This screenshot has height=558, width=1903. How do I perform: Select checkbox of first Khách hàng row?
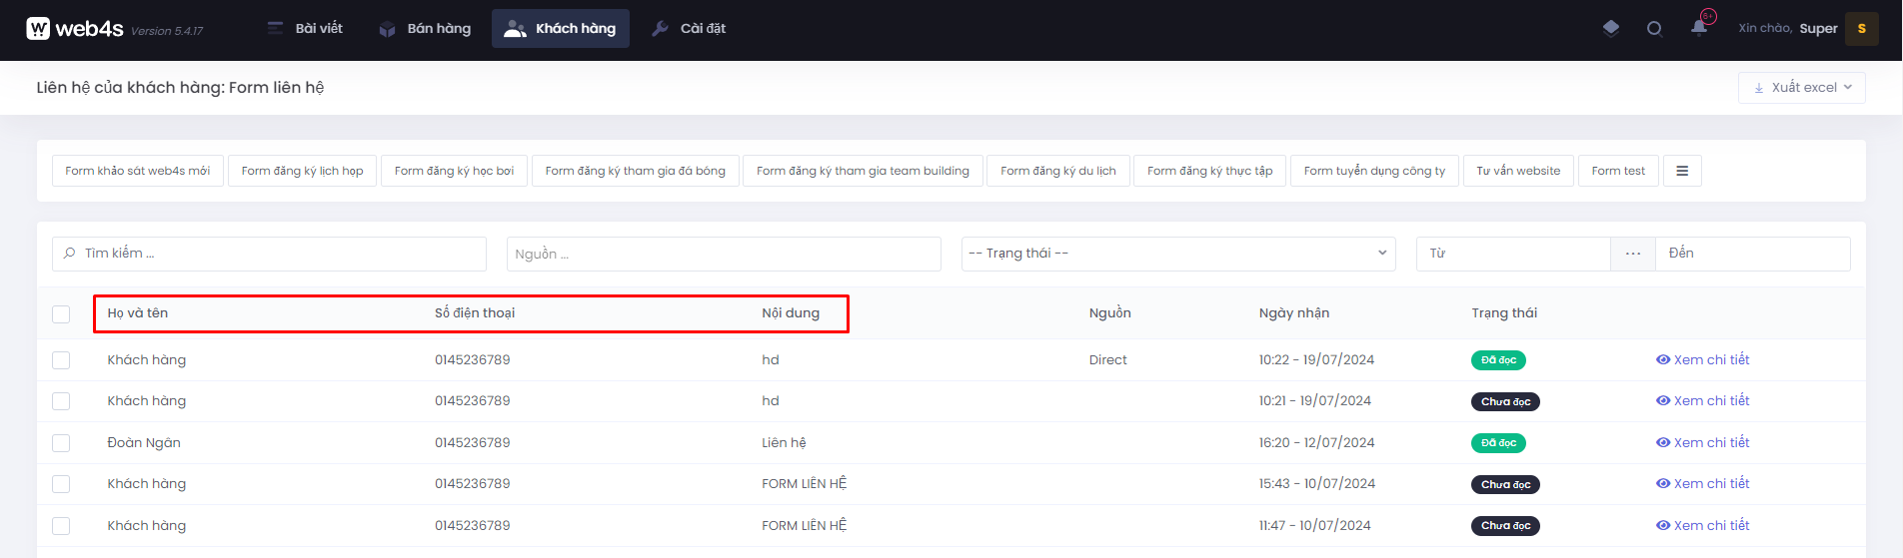coord(61,360)
